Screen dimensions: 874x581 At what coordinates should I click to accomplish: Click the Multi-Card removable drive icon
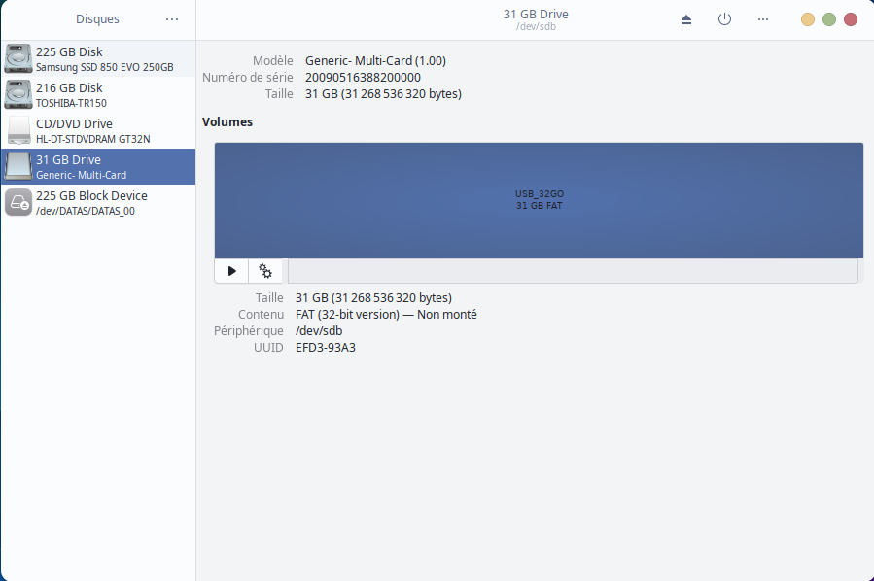[18, 166]
